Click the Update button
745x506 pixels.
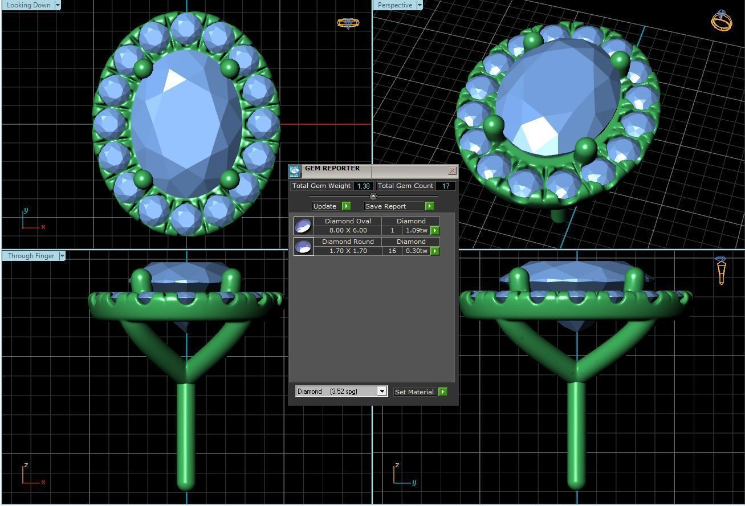(x=327, y=206)
